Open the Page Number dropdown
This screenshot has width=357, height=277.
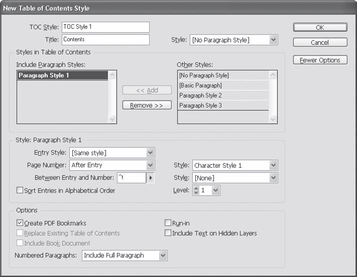pos(150,165)
